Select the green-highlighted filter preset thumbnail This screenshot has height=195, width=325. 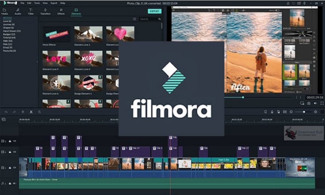point(290,72)
